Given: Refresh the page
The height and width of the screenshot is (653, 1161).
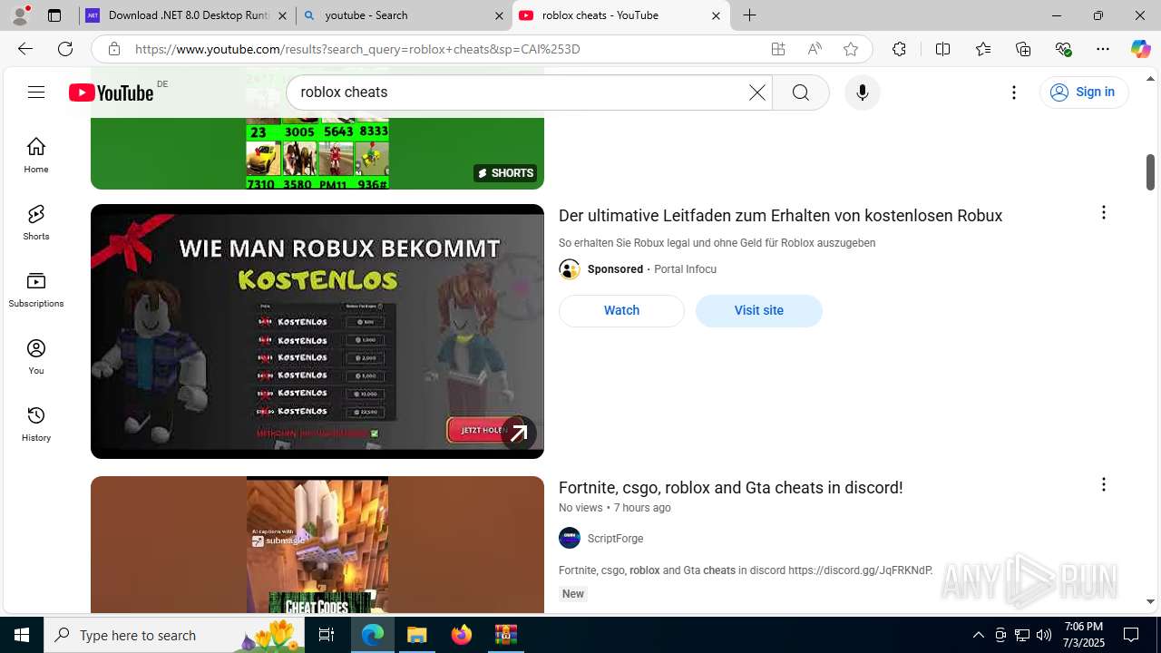Looking at the screenshot, I should (65, 49).
